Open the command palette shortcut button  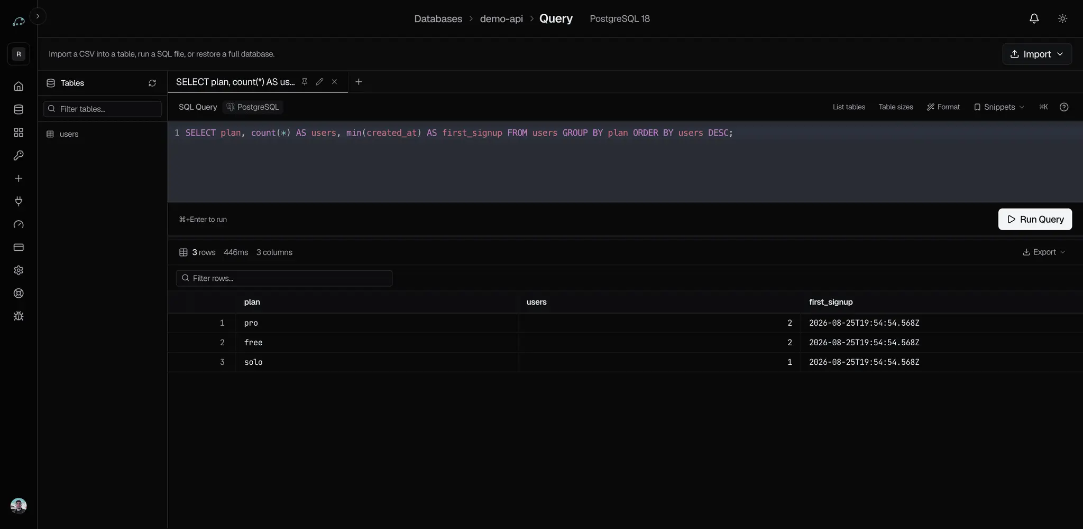pyautogui.click(x=1043, y=107)
